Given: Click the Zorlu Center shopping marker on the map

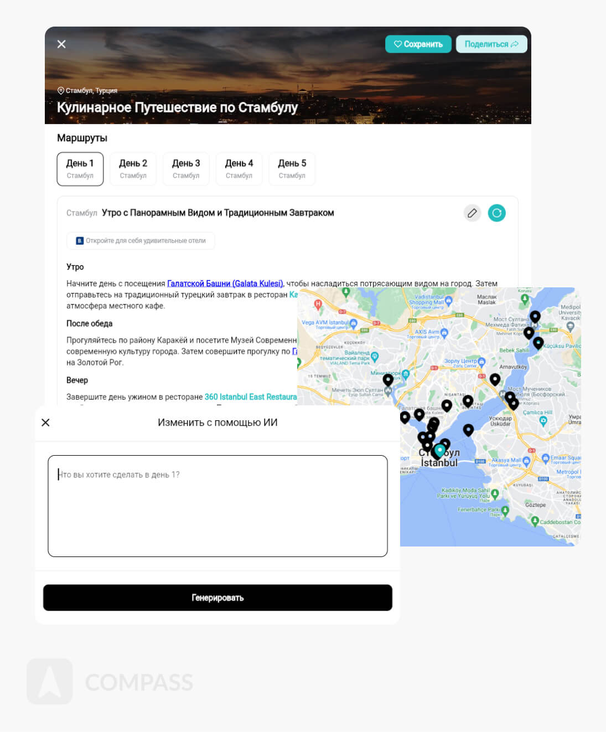Looking at the screenshot, I should click(481, 362).
